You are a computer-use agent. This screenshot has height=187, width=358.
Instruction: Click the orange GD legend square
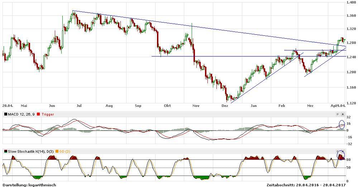point(57,152)
